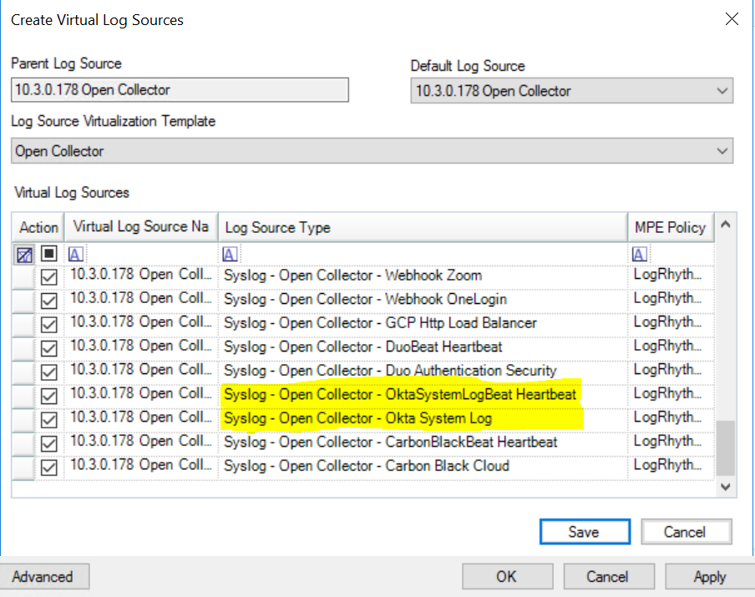Click the Apply button
755x597 pixels.
(x=709, y=576)
